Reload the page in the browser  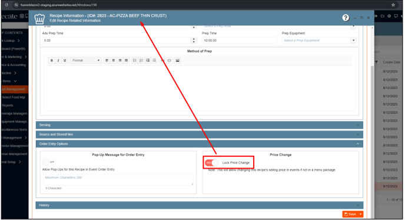(x=6, y=5)
